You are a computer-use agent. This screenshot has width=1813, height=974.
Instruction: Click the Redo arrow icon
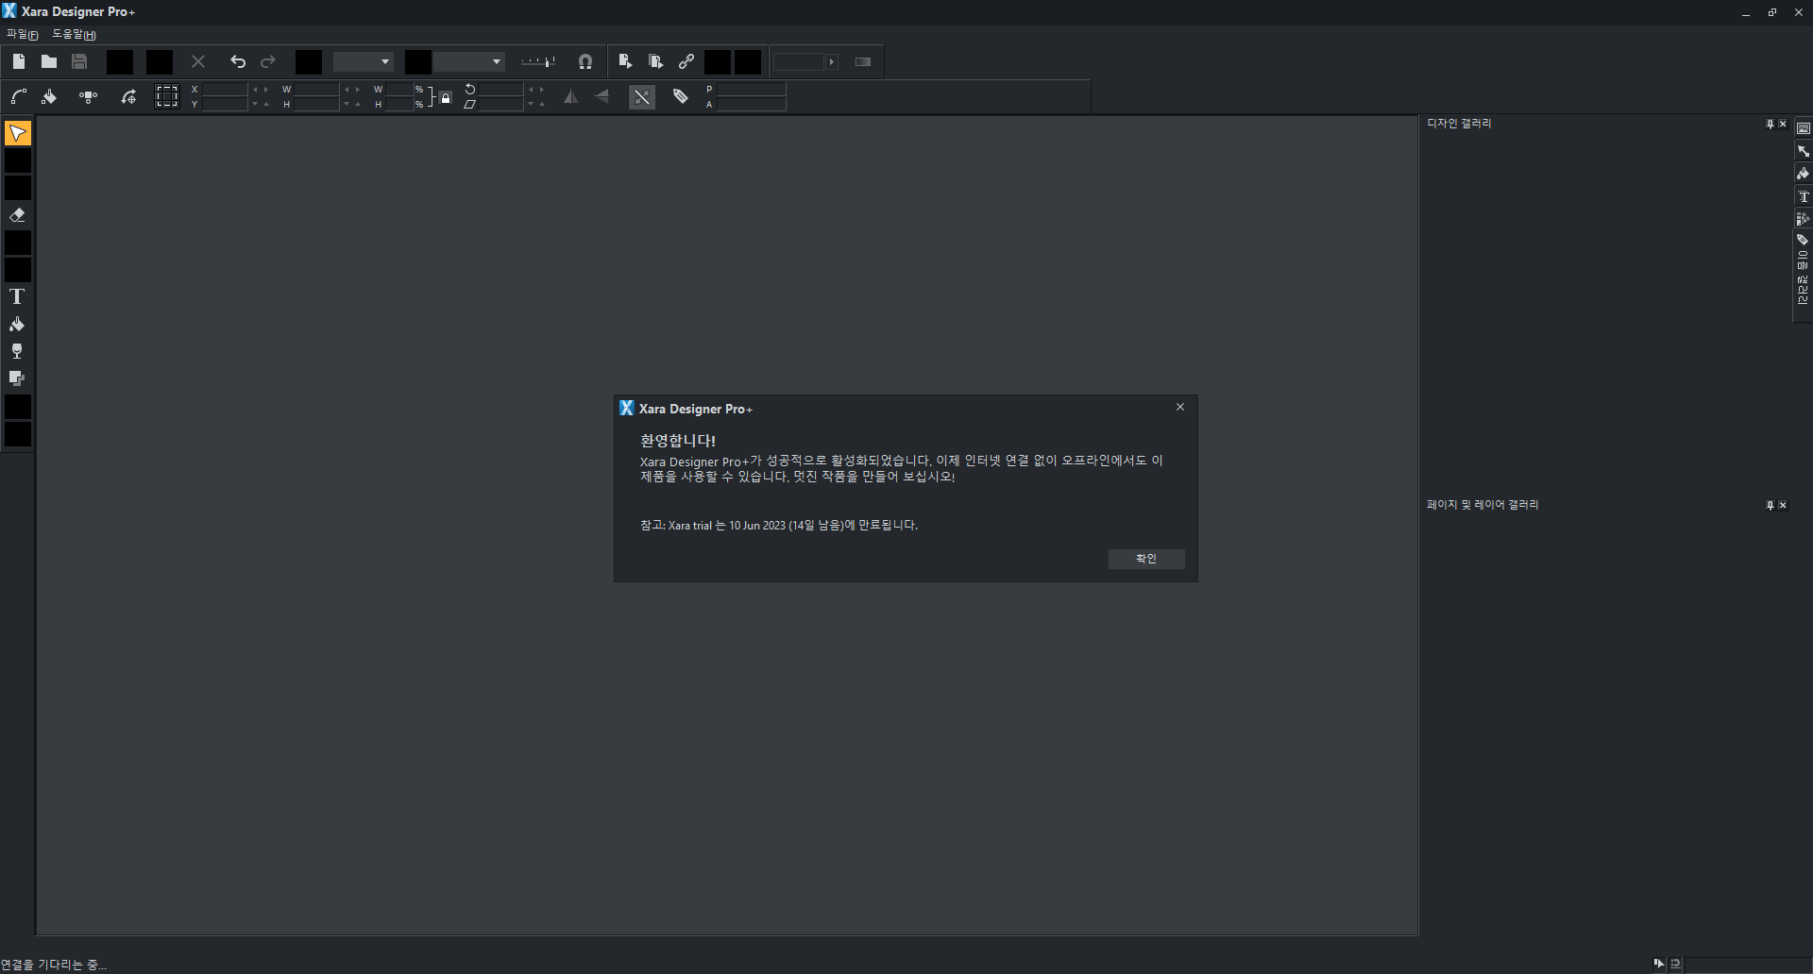pyautogui.click(x=268, y=61)
